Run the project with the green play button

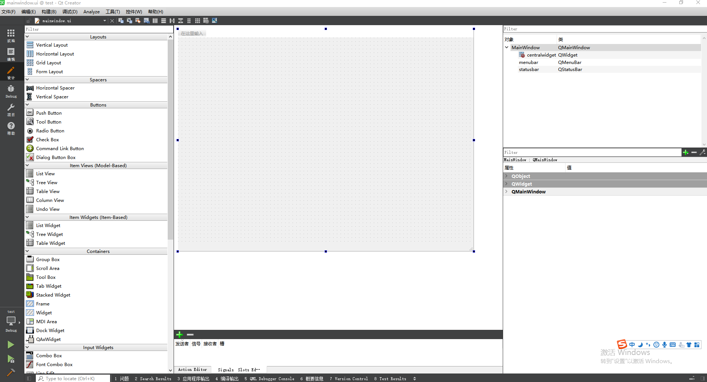(x=11, y=344)
